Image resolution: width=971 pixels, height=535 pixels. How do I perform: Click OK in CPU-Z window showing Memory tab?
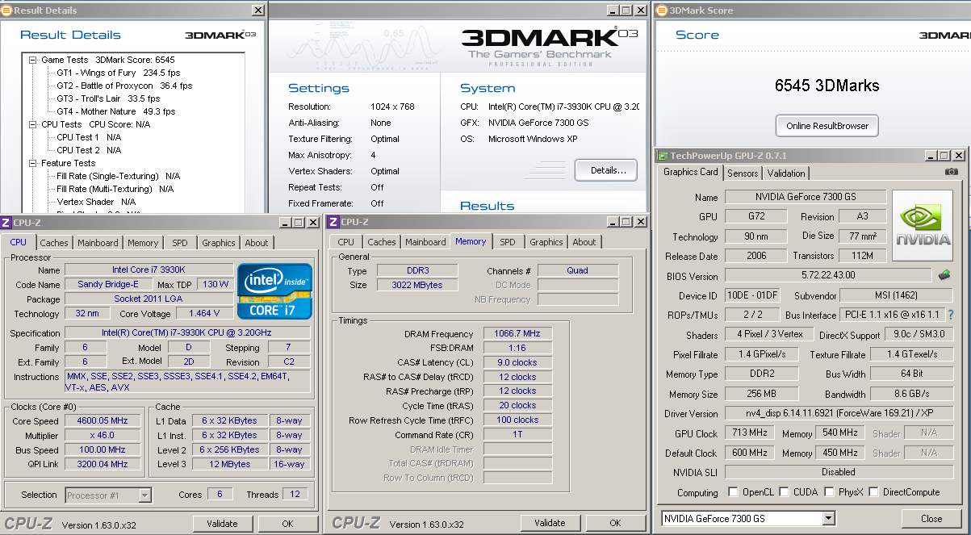615,523
